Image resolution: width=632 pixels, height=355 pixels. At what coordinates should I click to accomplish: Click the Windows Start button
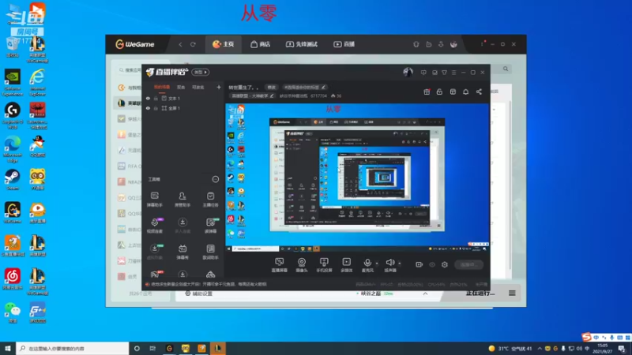point(8,348)
